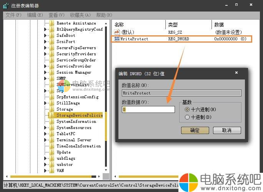Image resolution: width=263 pixels, height=192 pixels.
Task: Click the 数值数据 input field
Action: point(148,109)
